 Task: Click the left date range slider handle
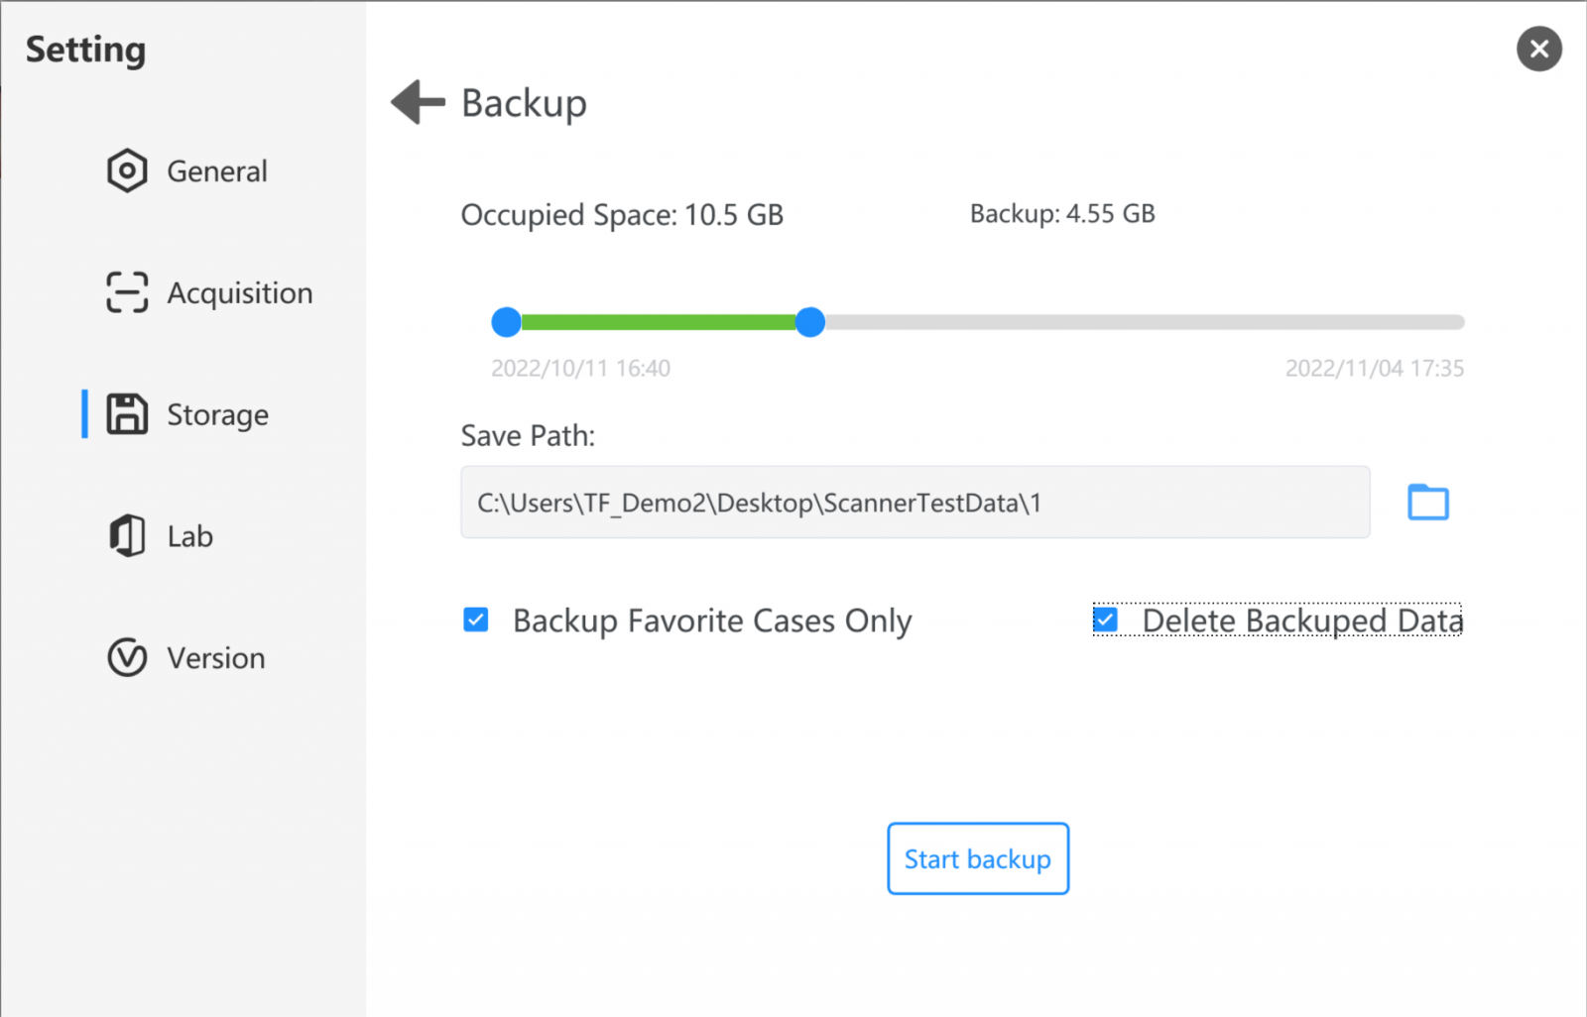pos(507,322)
